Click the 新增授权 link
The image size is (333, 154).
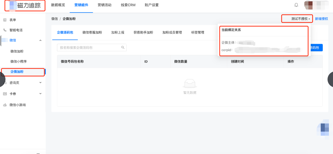[x=321, y=19]
